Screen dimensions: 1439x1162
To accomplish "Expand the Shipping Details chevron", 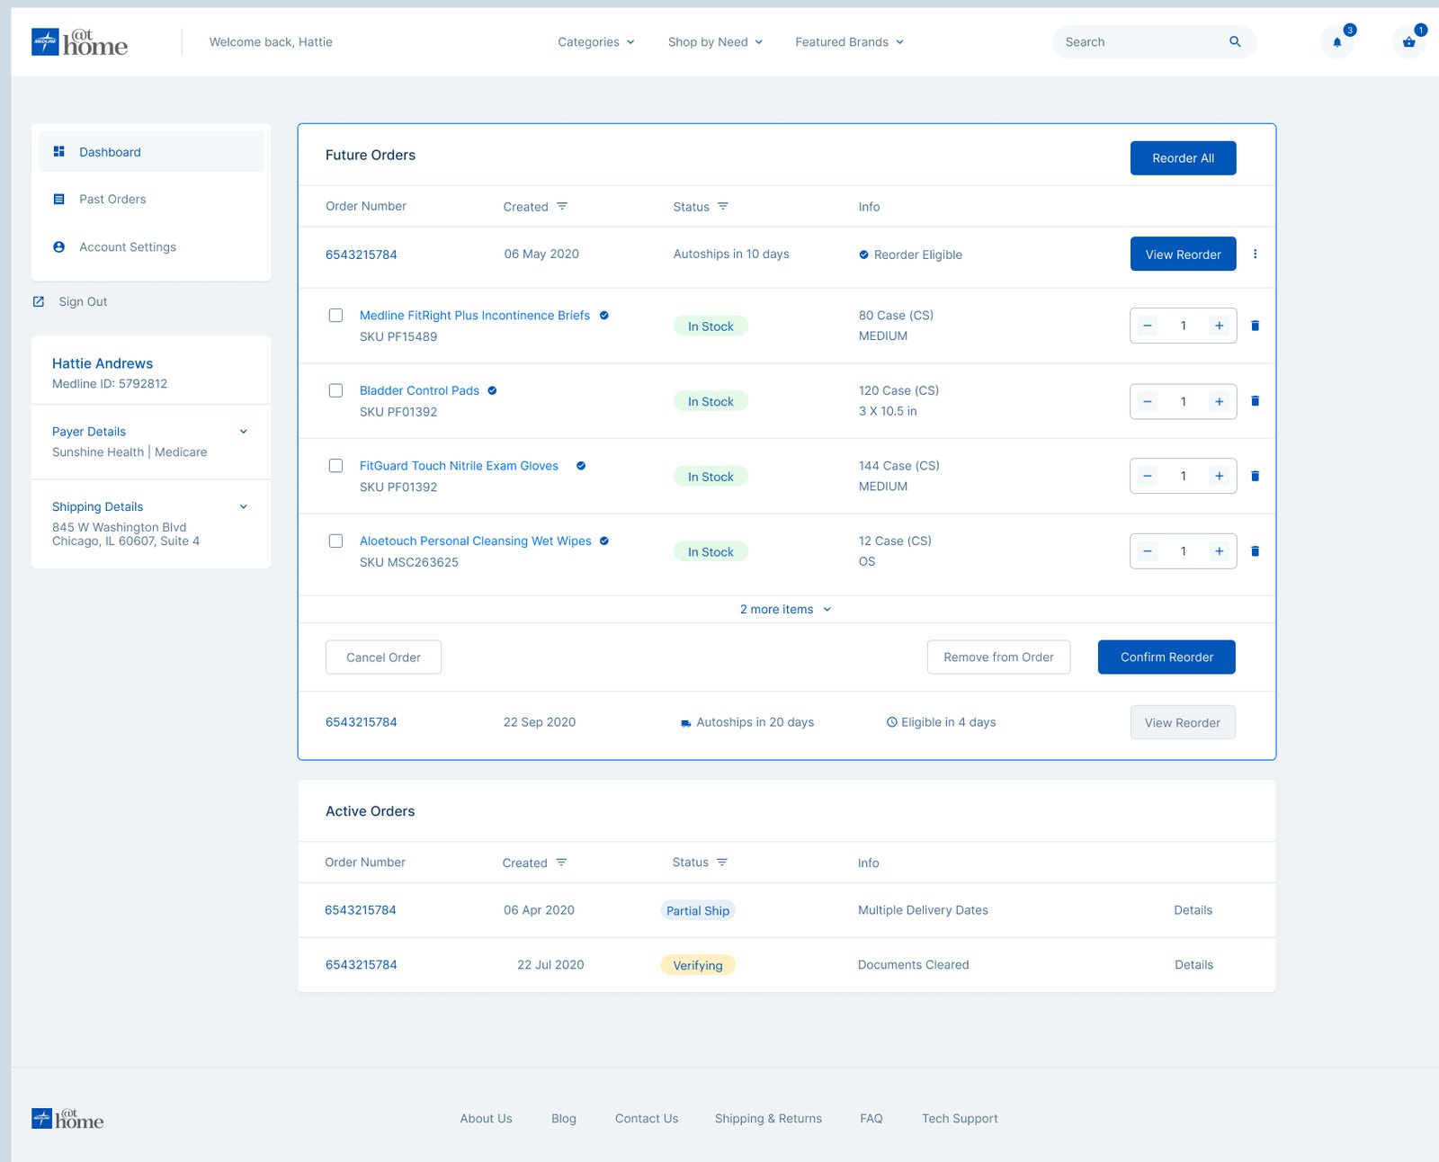I will [243, 506].
